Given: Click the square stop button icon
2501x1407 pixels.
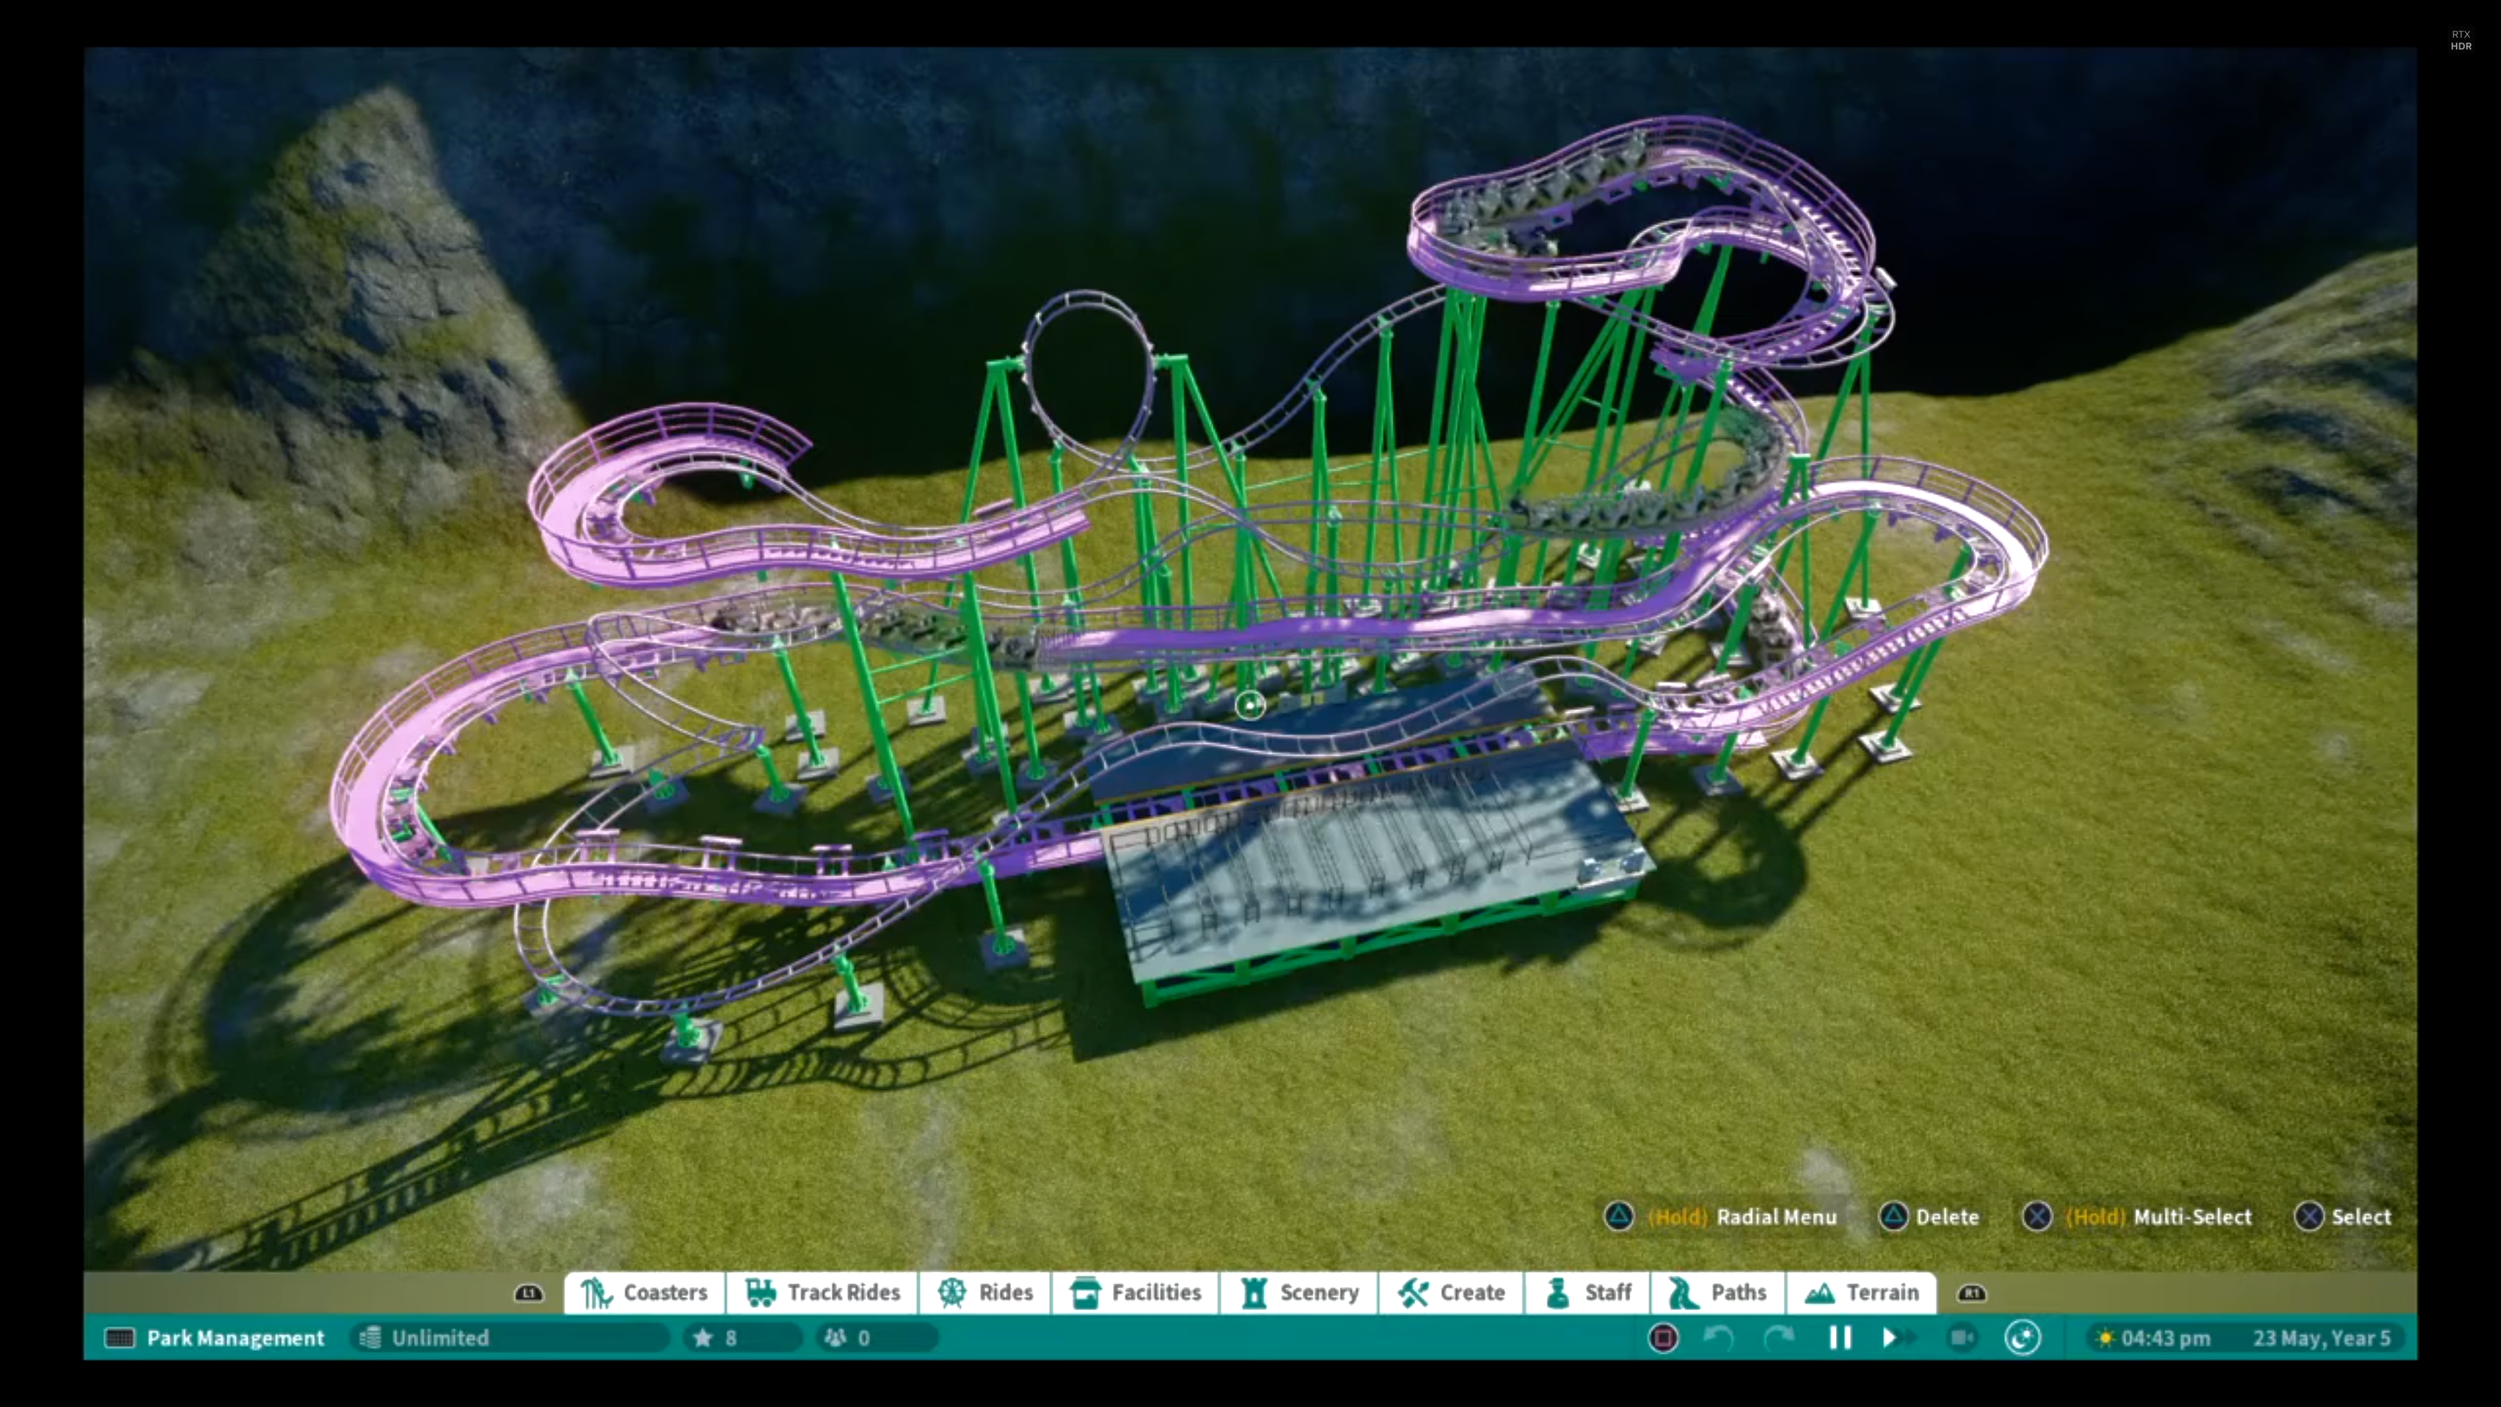Looking at the screenshot, I should point(1663,1338).
